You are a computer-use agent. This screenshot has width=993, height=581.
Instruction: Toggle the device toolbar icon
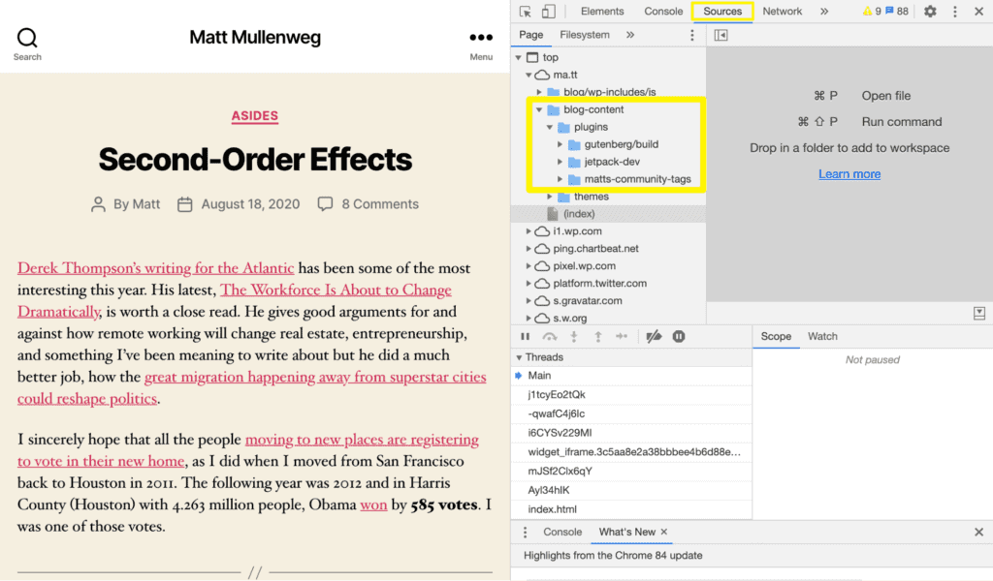click(x=548, y=12)
